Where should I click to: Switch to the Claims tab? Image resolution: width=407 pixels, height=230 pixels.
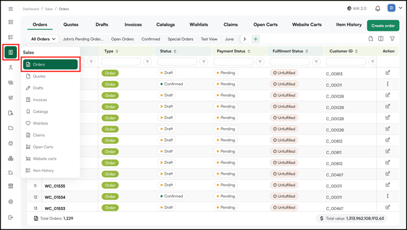pyautogui.click(x=231, y=25)
